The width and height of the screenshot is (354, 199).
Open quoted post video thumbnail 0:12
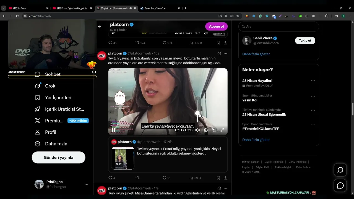tap(123, 158)
